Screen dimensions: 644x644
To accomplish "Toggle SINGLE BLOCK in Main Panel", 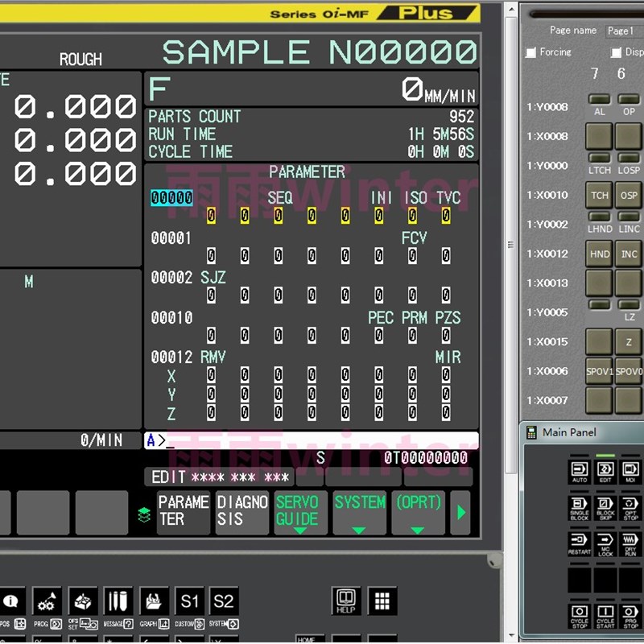I will pyautogui.click(x=580, y=508).
